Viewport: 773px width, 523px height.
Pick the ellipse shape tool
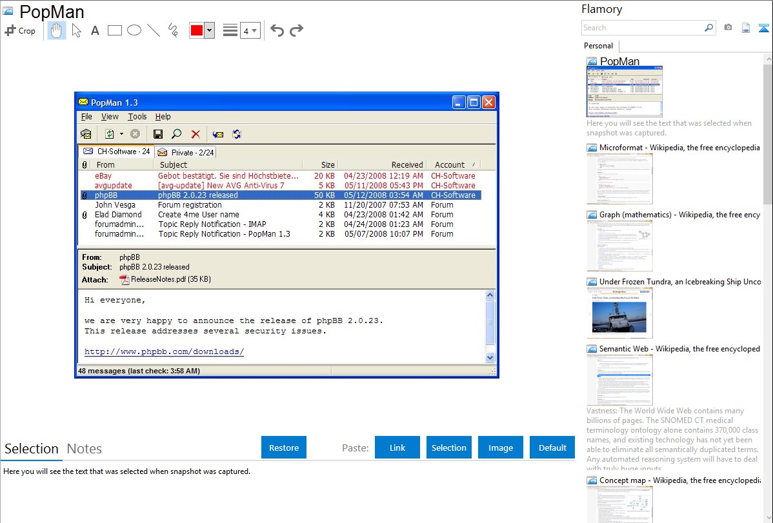pyautogui.click(x=134, y=30)
